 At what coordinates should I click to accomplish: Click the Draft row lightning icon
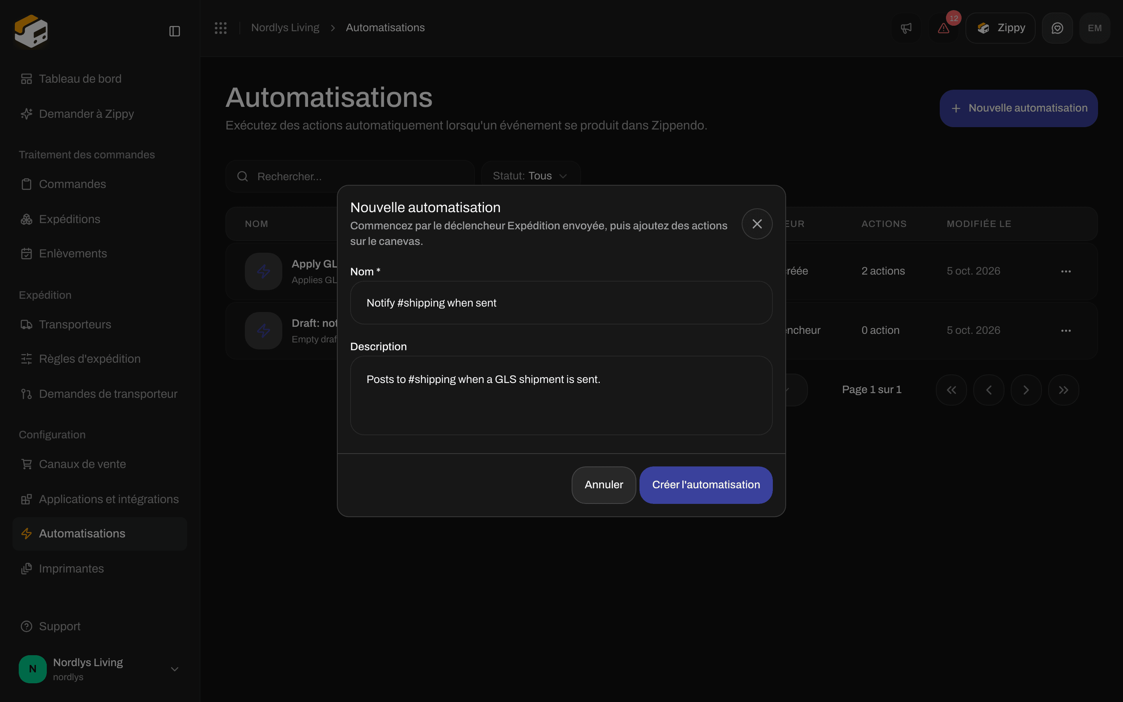[x=264, y=331]
